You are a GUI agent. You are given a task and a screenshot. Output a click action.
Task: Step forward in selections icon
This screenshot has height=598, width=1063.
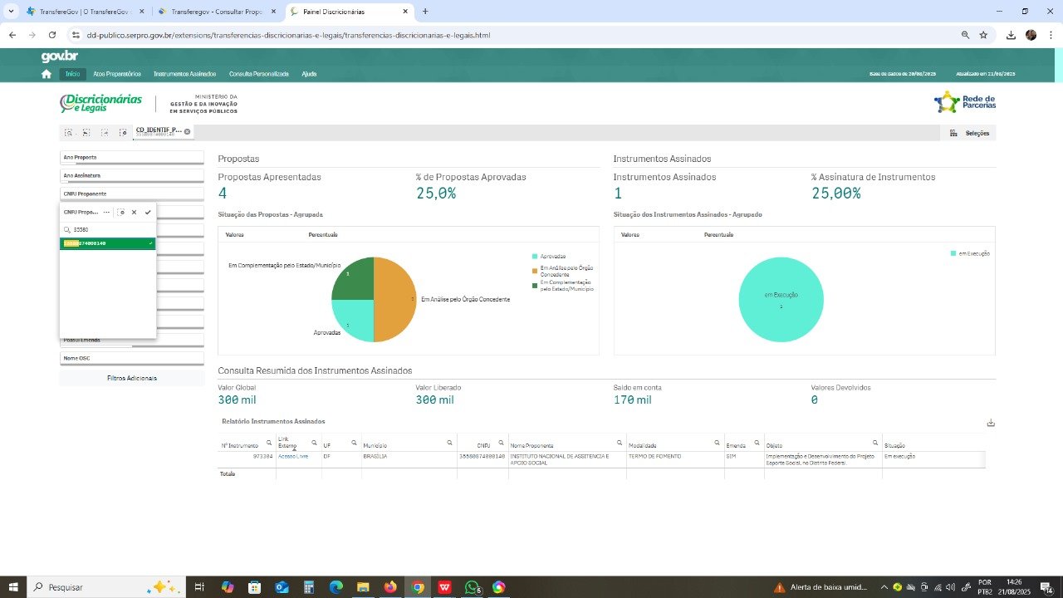point(105,133)
